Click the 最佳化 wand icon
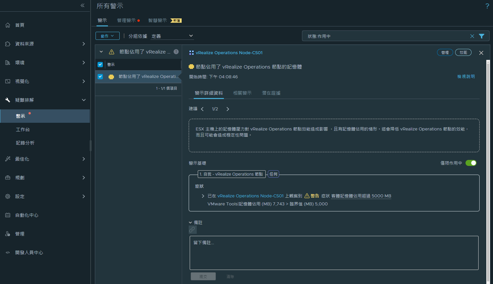This screenshot has height=284, width=493. coord(8,159)
